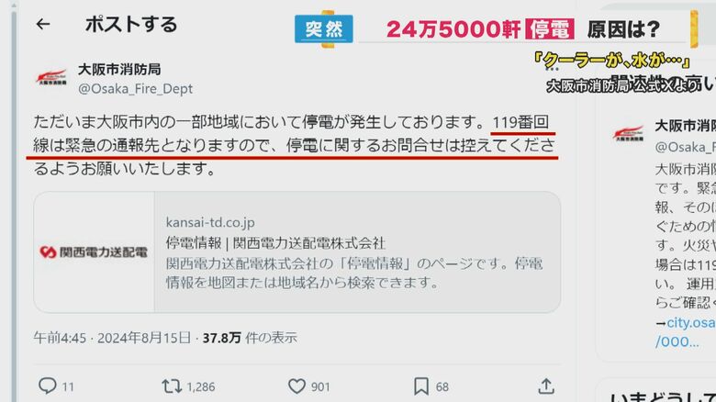This screenshot has height=402, width=716.
Task: Like the post with the heart icon
Action: (296, 386)
